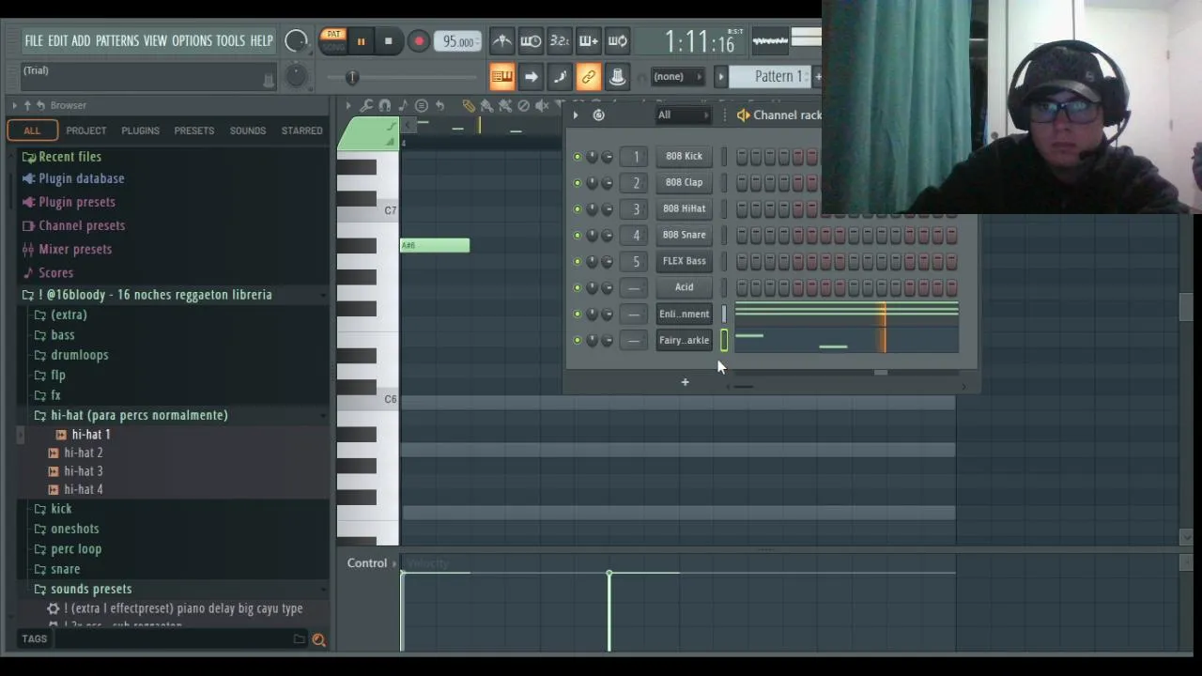Pause playback with the pause button
This screenshot has height=676, width=1202.
click(361, 41)
